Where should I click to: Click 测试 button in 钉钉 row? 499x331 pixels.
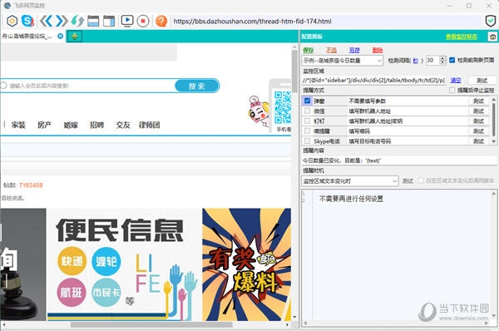click(478, 121)
